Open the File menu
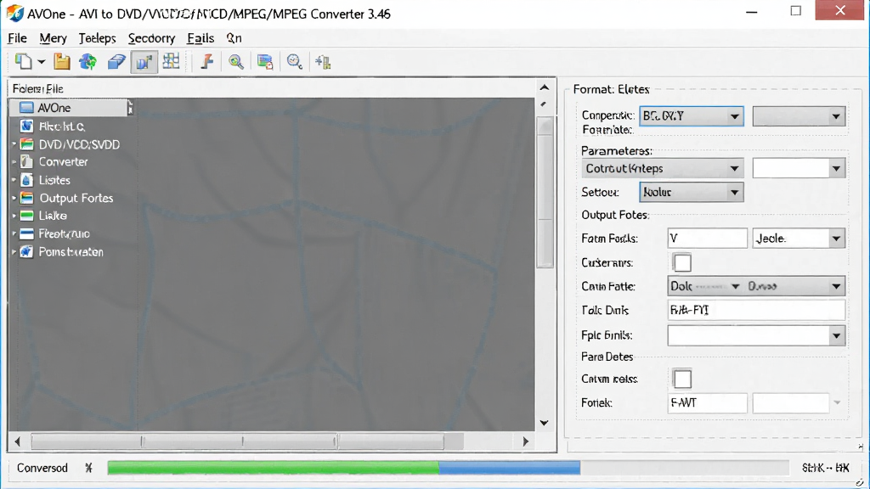The image size is (870, 489). [17, 38]
